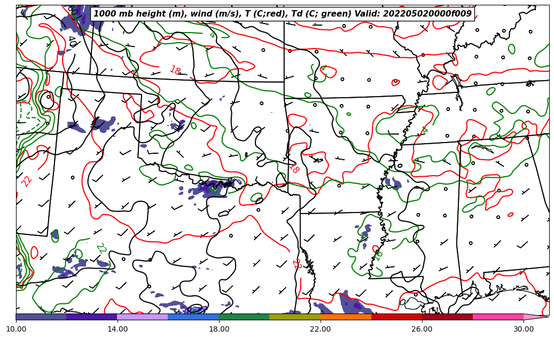Click the 18.00 colorbar tick label
The height and width of the screenshot is (338, 554).
(219, 329)
